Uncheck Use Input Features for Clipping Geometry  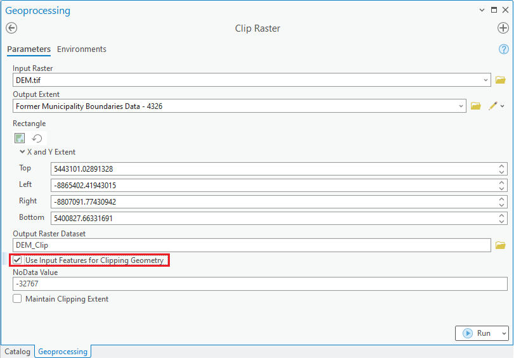coord(17,260)
